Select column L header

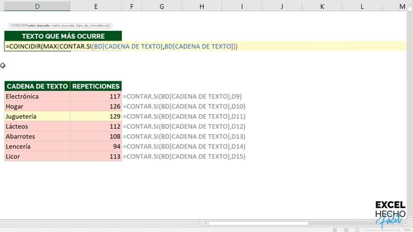coord(362,6)
